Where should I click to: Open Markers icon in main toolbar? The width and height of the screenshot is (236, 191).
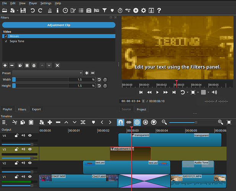click(112, 10)
